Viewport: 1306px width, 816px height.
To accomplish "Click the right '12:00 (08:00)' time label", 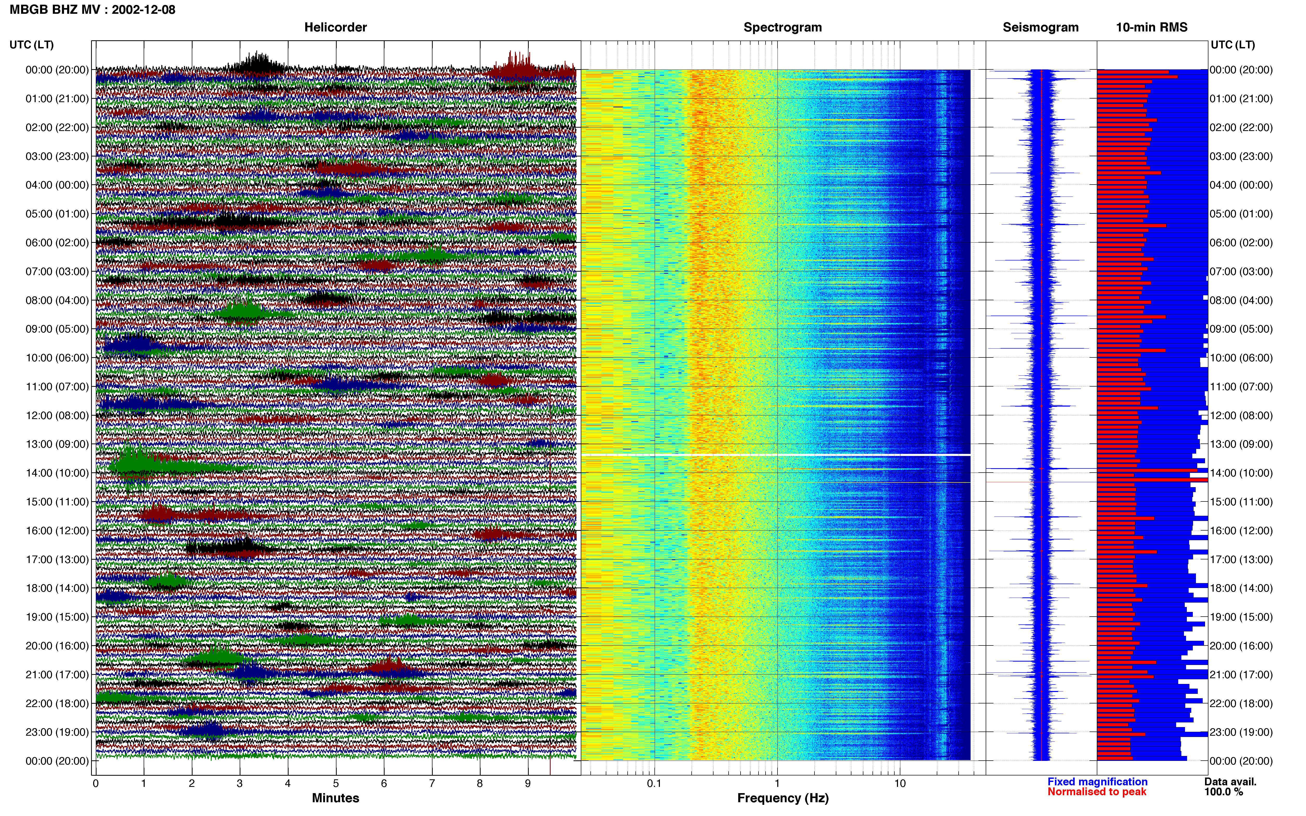I will [x=1241, y=416].
